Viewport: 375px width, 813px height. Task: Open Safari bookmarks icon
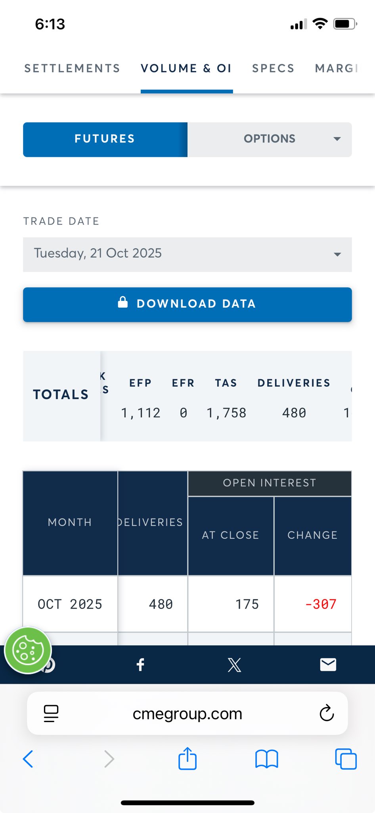click(266, 759)
